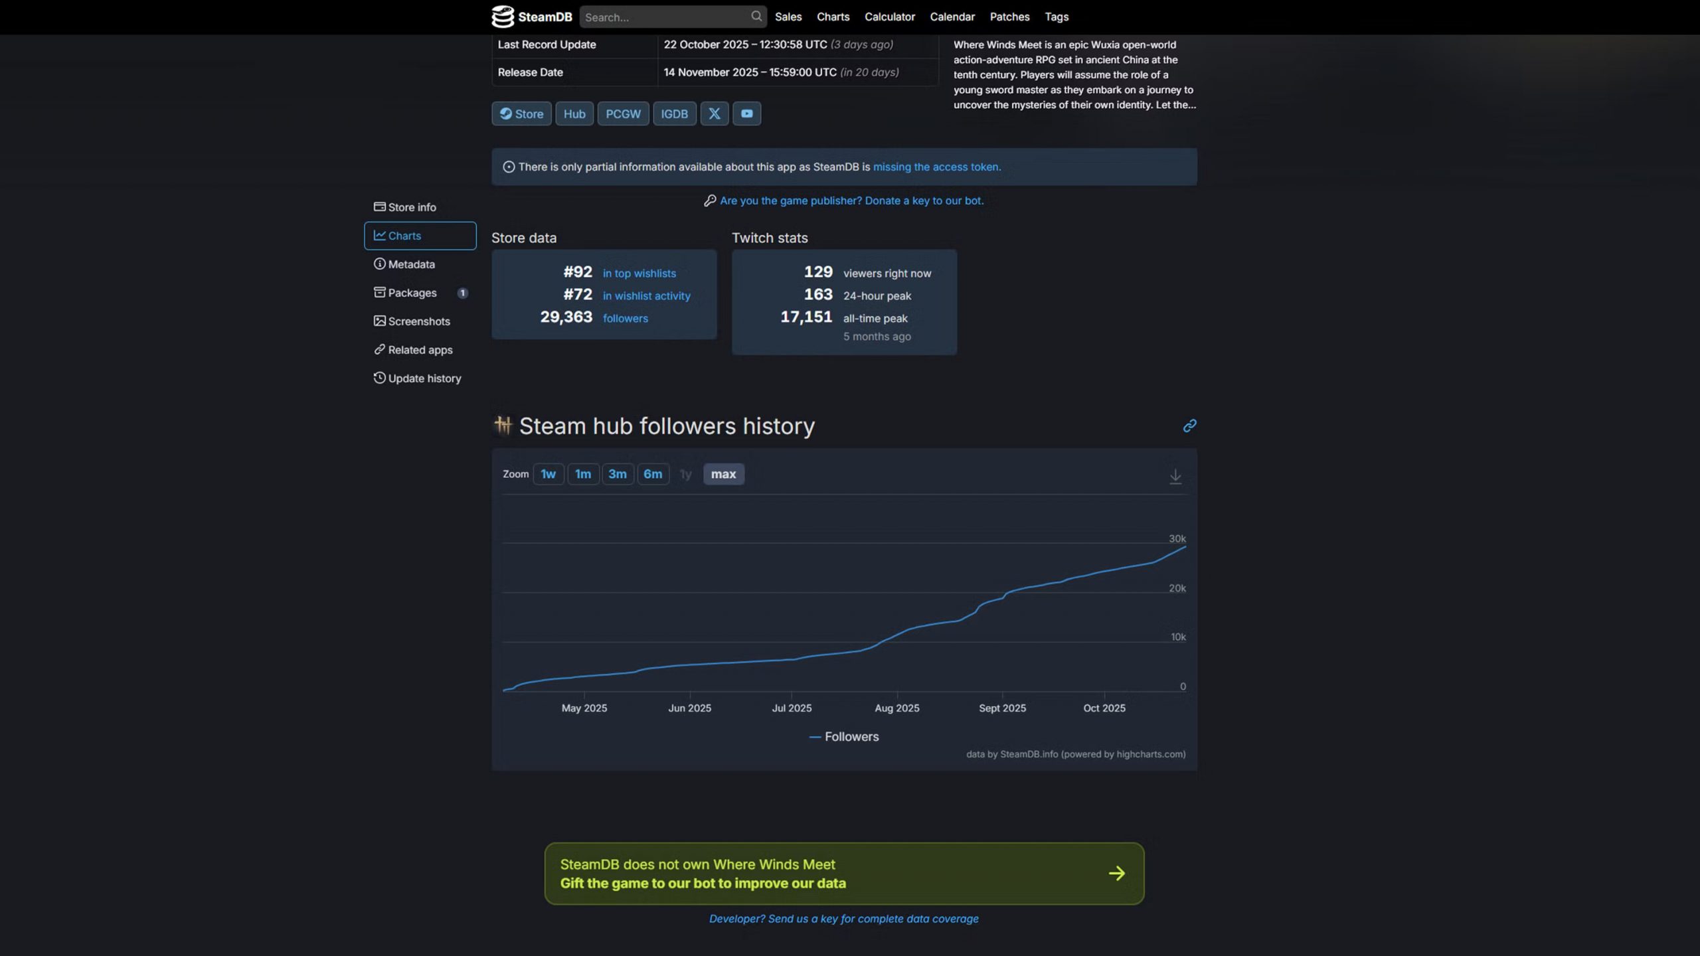Open the Metadata section in sidebar
The height and width of the screenshot is (956, 1700).
pos(411,264)
